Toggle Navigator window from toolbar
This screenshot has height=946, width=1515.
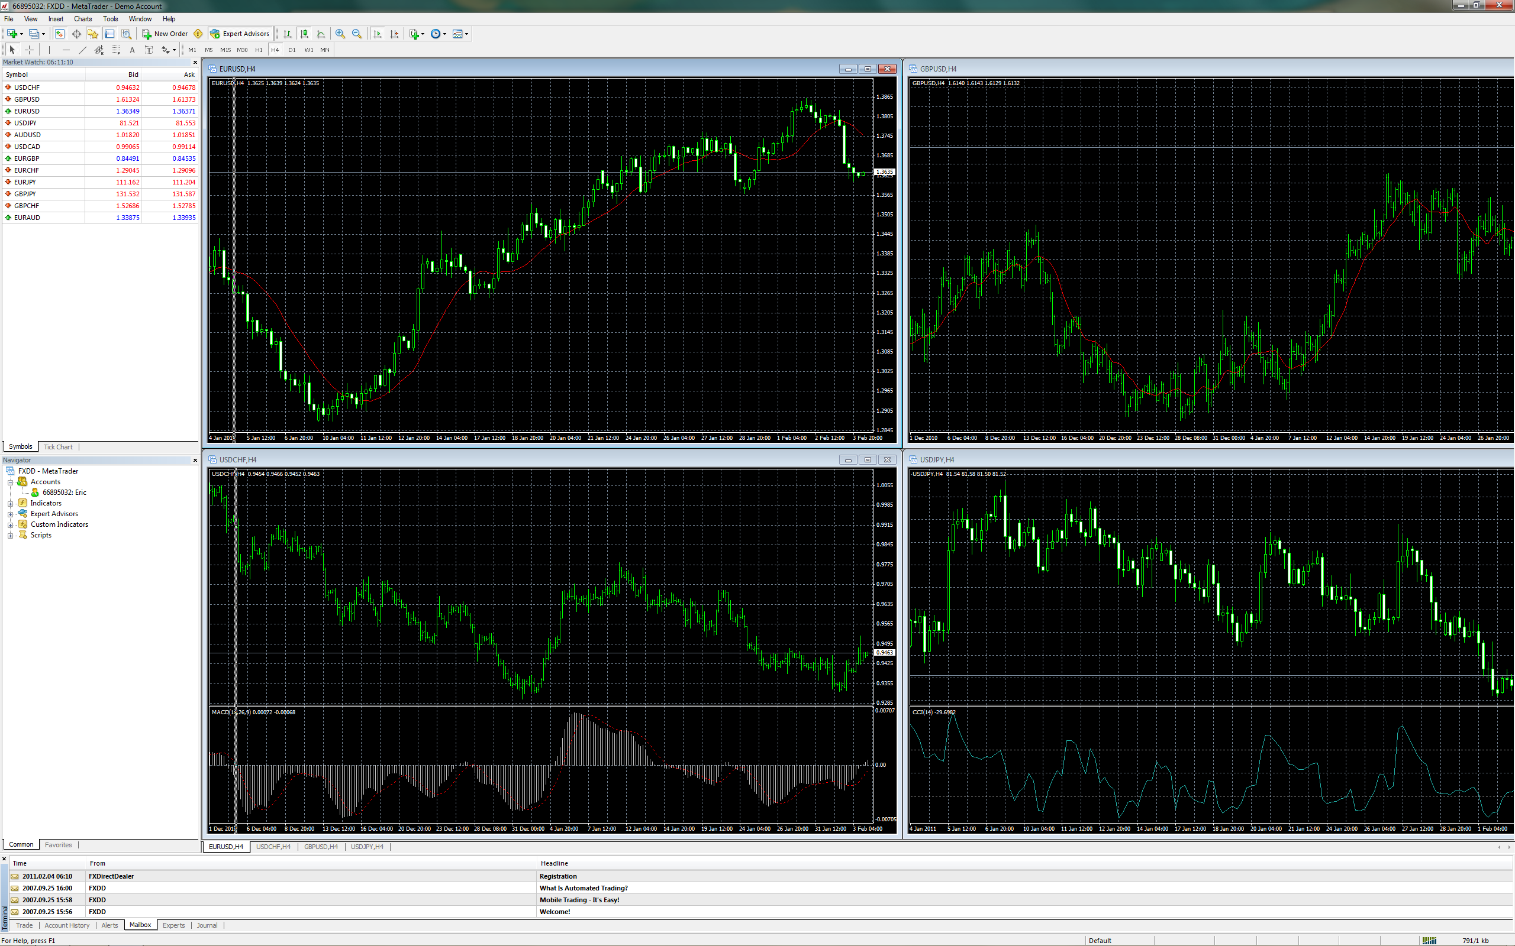coord(94,34)
